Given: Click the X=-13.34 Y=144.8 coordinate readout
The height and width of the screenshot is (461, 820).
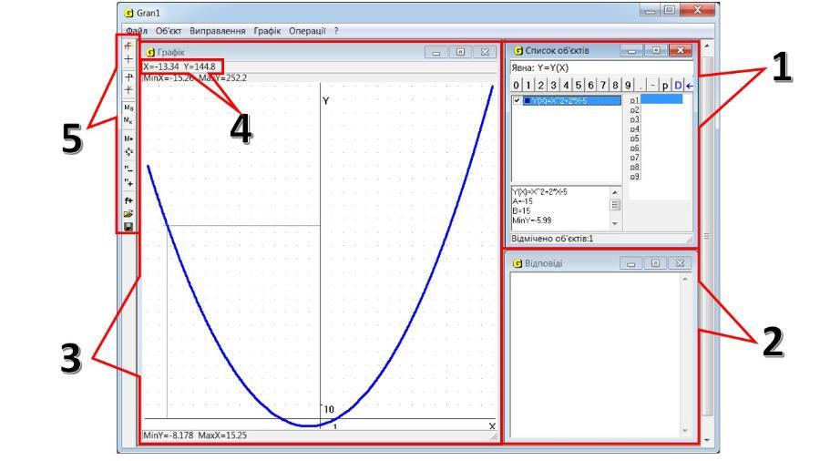Looking at the screenshot, I should click(179, 67).
